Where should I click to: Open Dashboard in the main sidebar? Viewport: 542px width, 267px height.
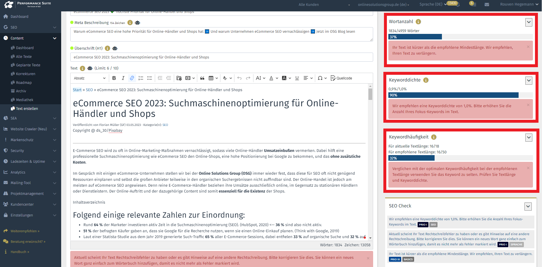pyautogui.click(x=19, y=17)
